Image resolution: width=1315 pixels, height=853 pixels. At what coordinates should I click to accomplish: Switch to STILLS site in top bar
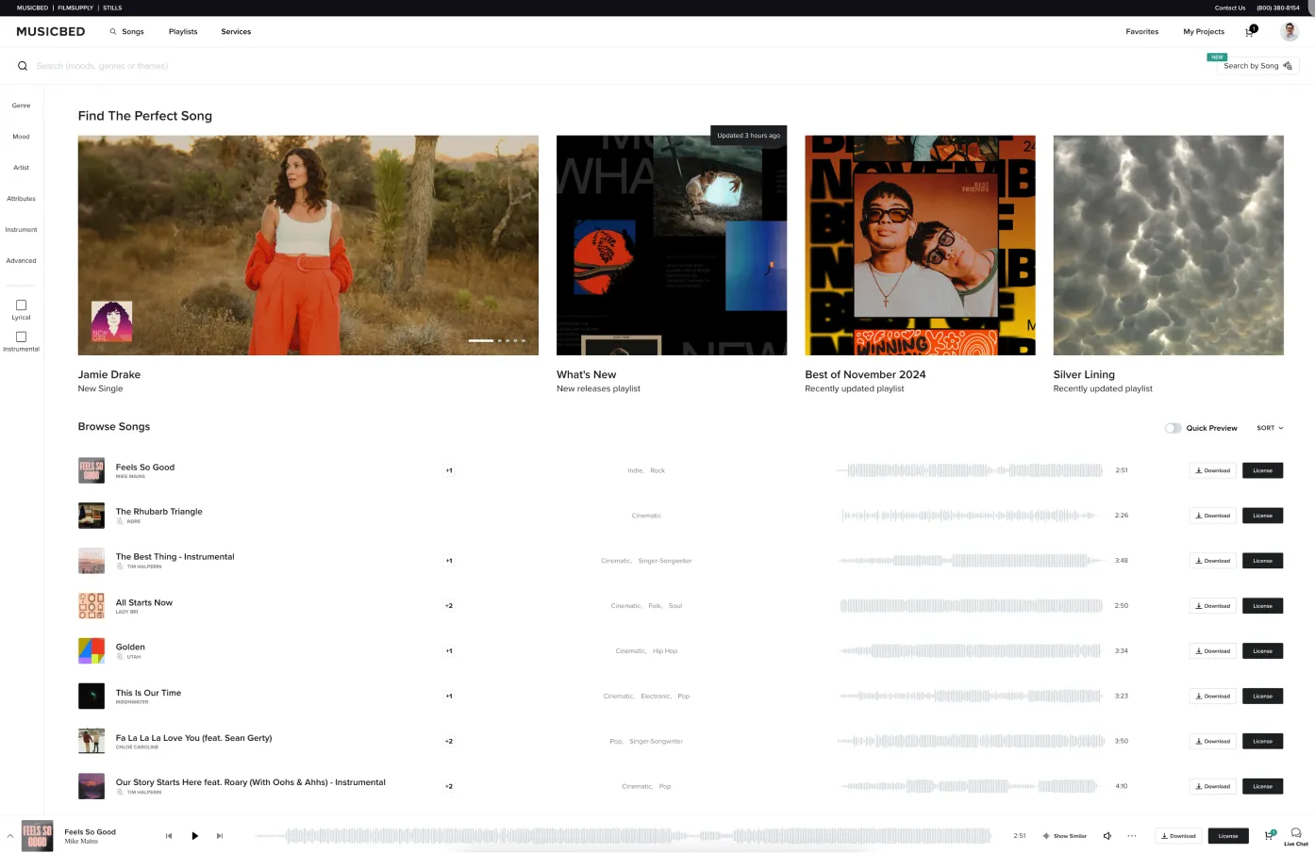coord(112,8)
